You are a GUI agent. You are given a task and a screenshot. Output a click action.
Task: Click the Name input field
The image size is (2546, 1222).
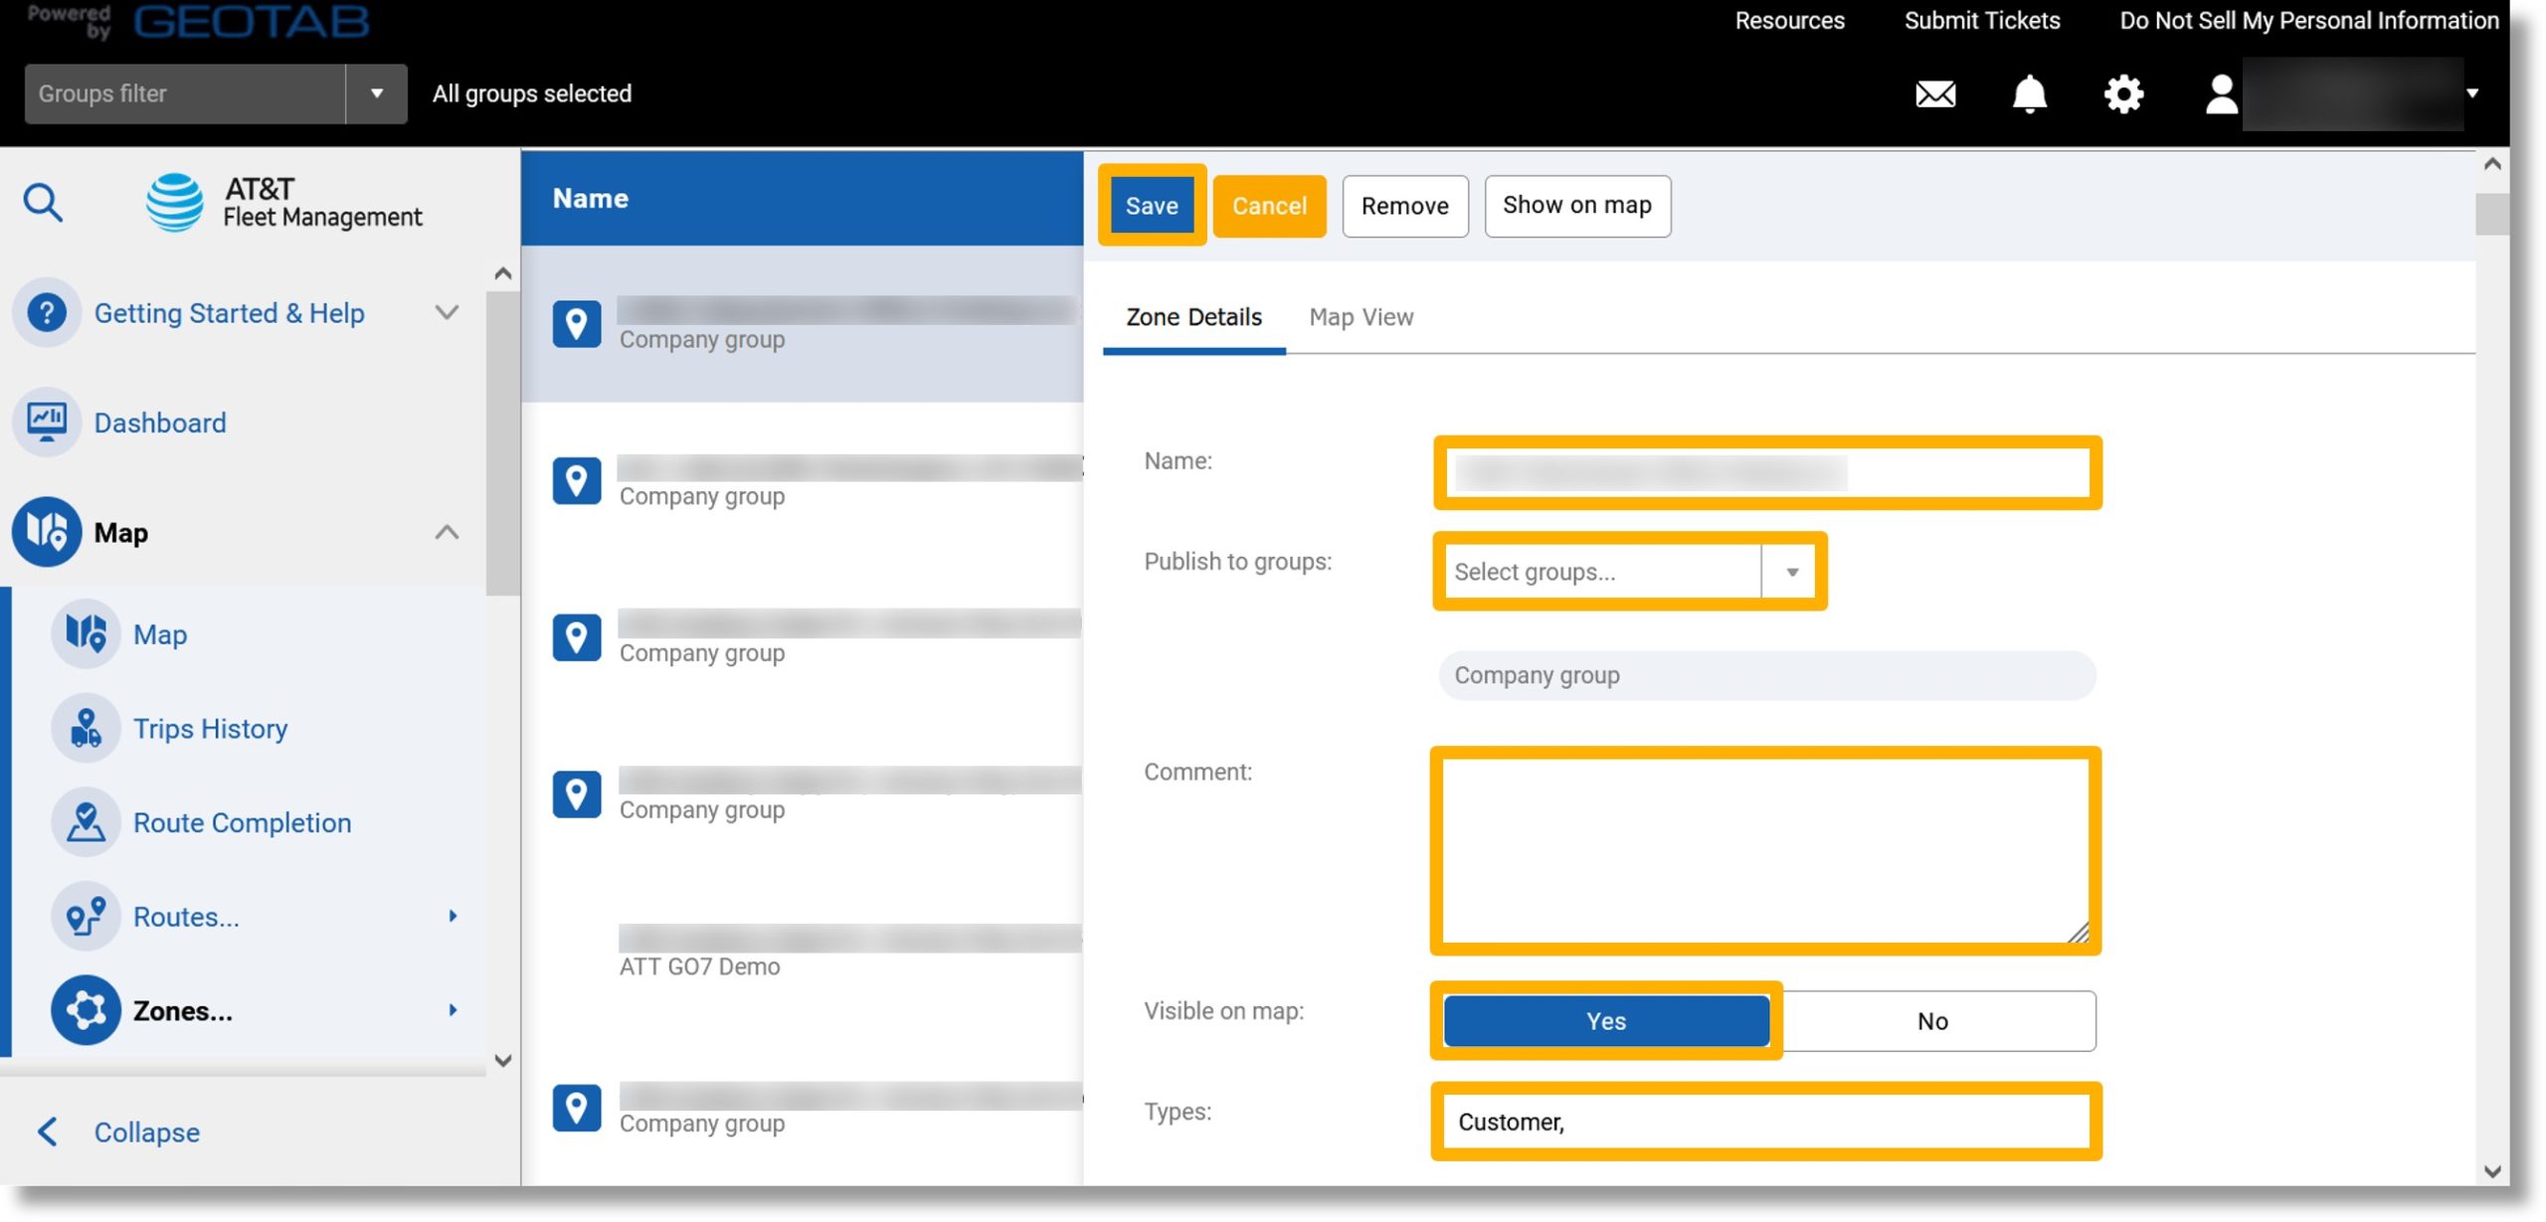click(x=1766, y=472)
